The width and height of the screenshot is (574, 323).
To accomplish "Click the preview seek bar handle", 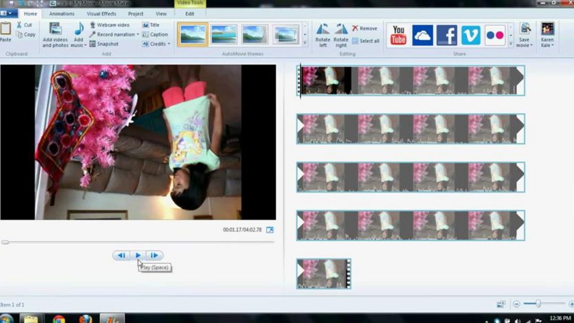I will pos(4,242).
